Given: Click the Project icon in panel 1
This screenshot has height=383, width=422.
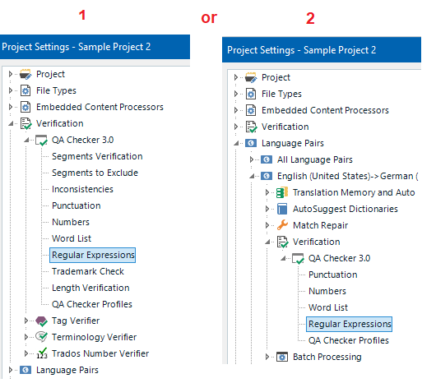Looking at the screenshot, I should pyautogui.click(x=26, y=74).
